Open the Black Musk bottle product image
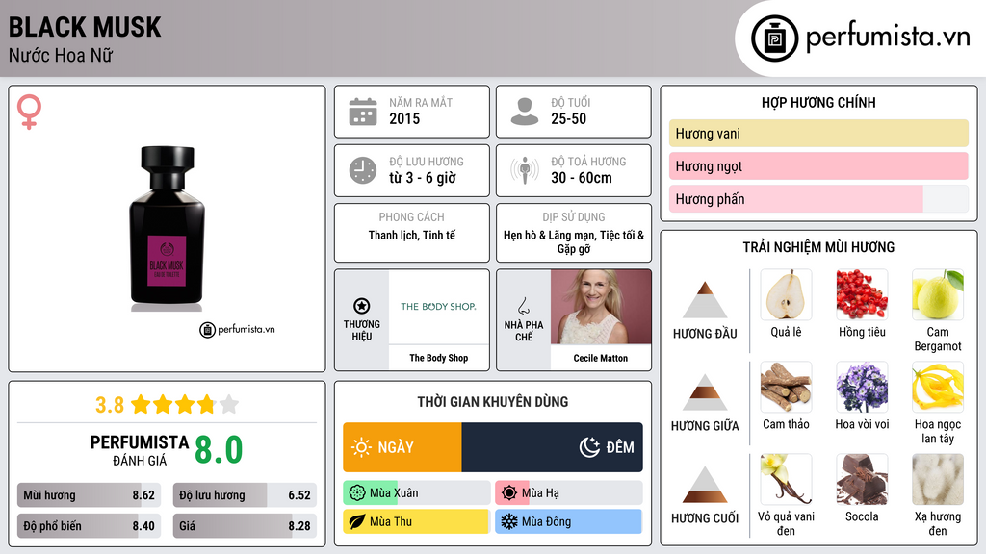 pos(167,229)
